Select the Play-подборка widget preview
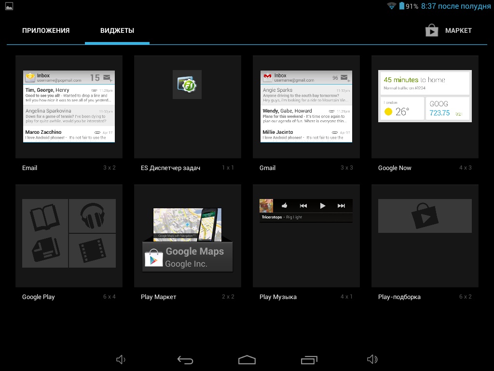Image resolution: width=494 pixels, height=371 pixels. tap(425, 216)
